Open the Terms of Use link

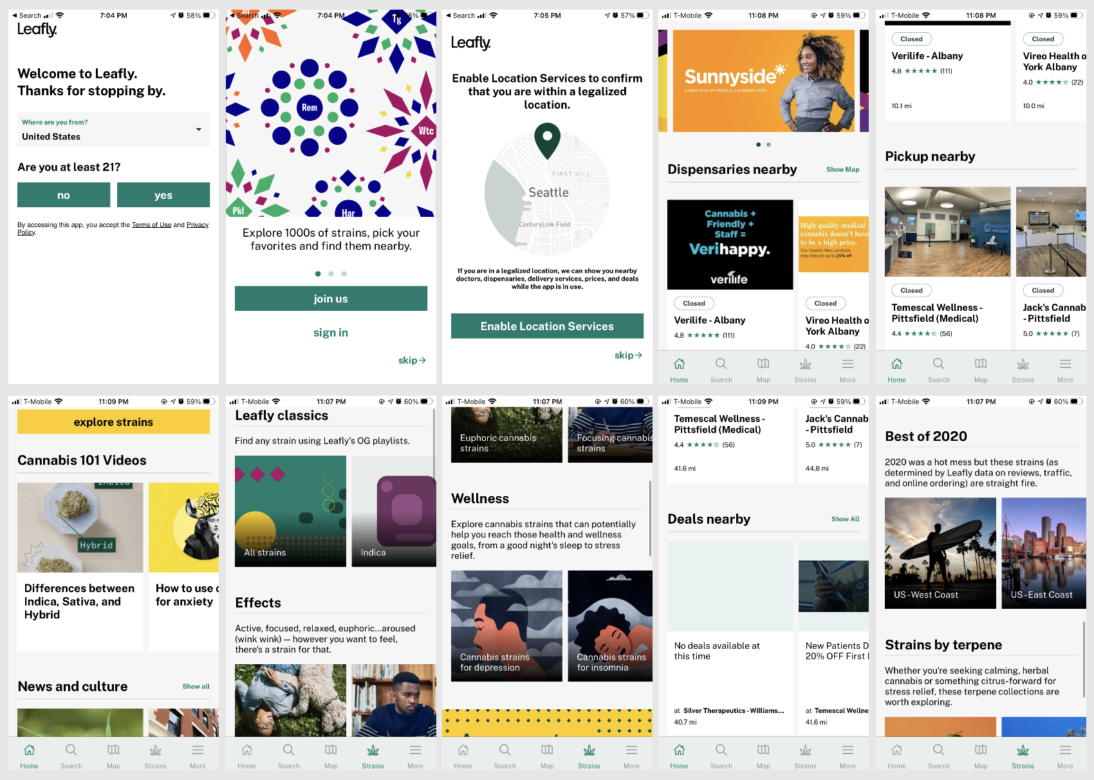coord(151,225)
